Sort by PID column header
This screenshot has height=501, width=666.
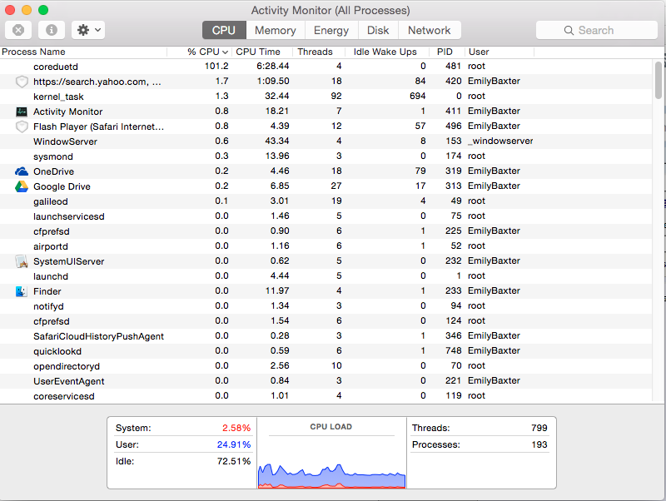pos(446,52)
